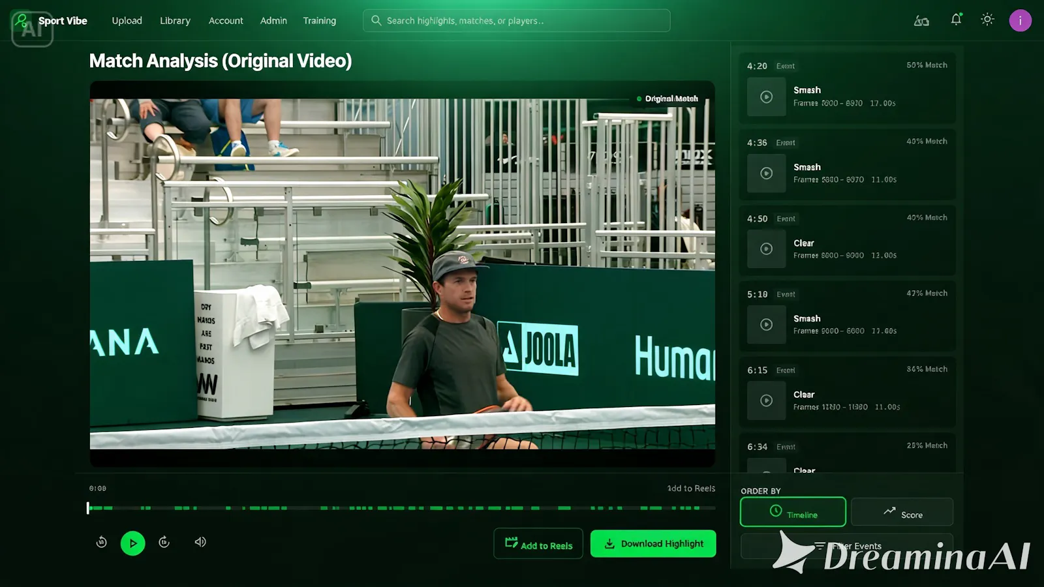This screenshot has height=587, width=1044.
Task: Click the 25% Match label
Action: pos(927,445)
